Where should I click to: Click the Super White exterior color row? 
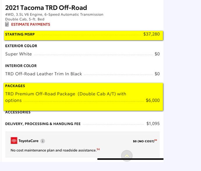[82, 54]
